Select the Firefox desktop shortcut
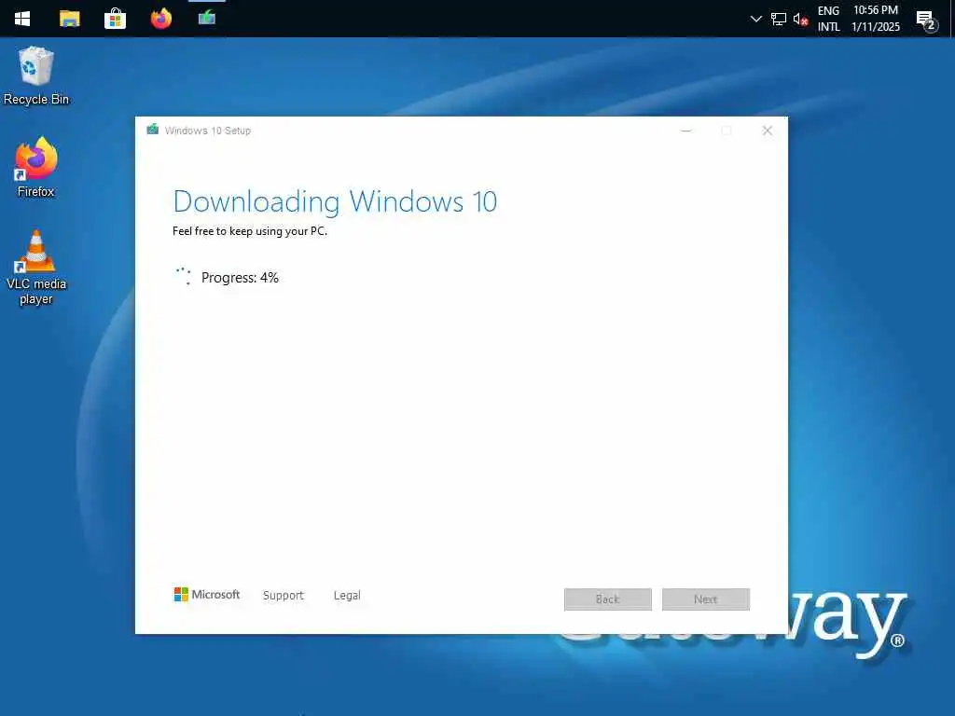 [x=36, y=168]
